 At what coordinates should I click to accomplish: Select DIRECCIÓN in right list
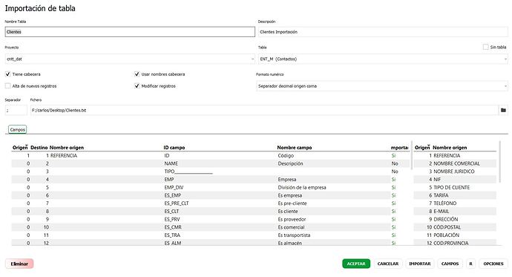[x=455, y=219]
